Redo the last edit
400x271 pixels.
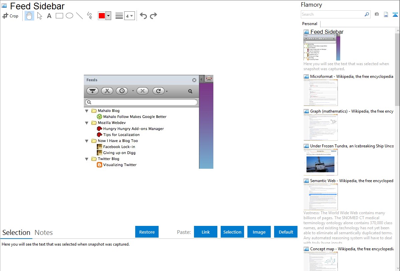point(153,16)
